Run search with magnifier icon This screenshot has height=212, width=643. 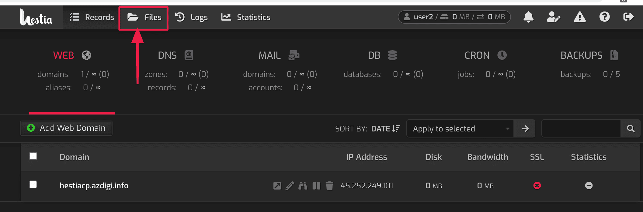[630, 128]
